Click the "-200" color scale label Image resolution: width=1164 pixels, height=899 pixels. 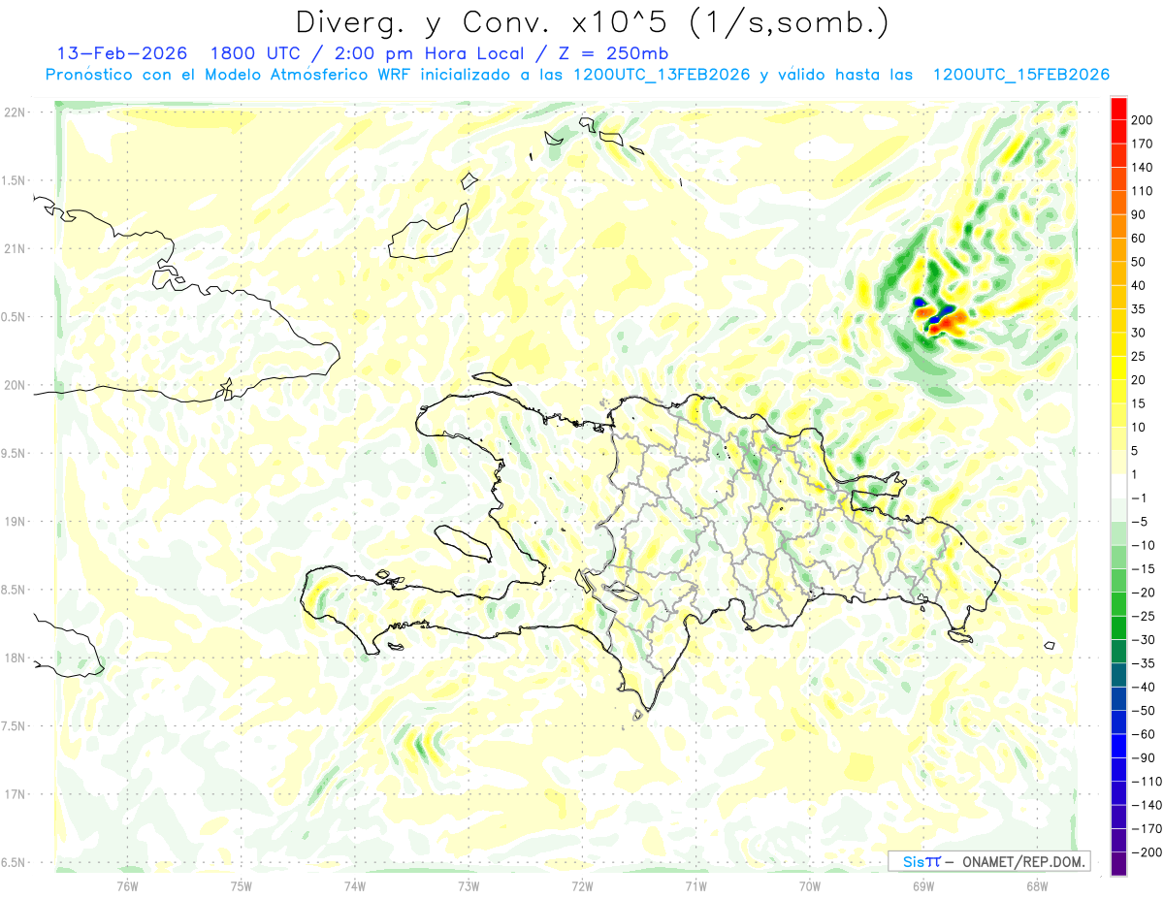pos(1147,852)
